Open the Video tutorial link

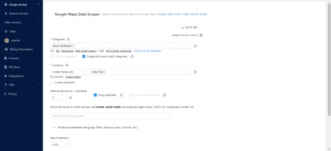coord(190,14)
